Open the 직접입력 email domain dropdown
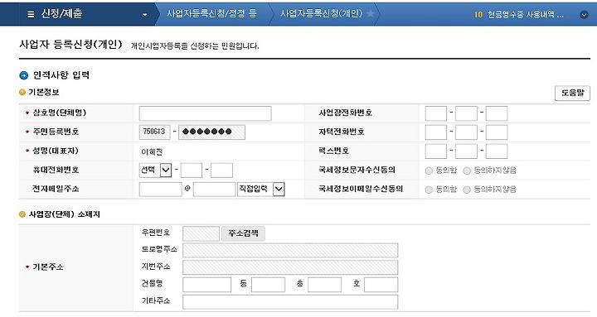This screenshot has width=597, height=317. click(x=261, y=190)
